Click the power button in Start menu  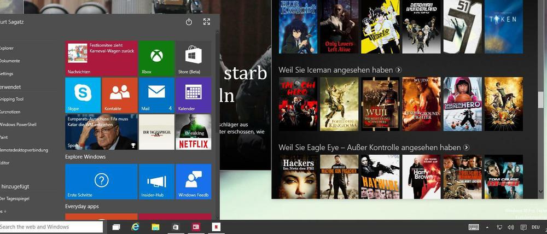(189, 22)
